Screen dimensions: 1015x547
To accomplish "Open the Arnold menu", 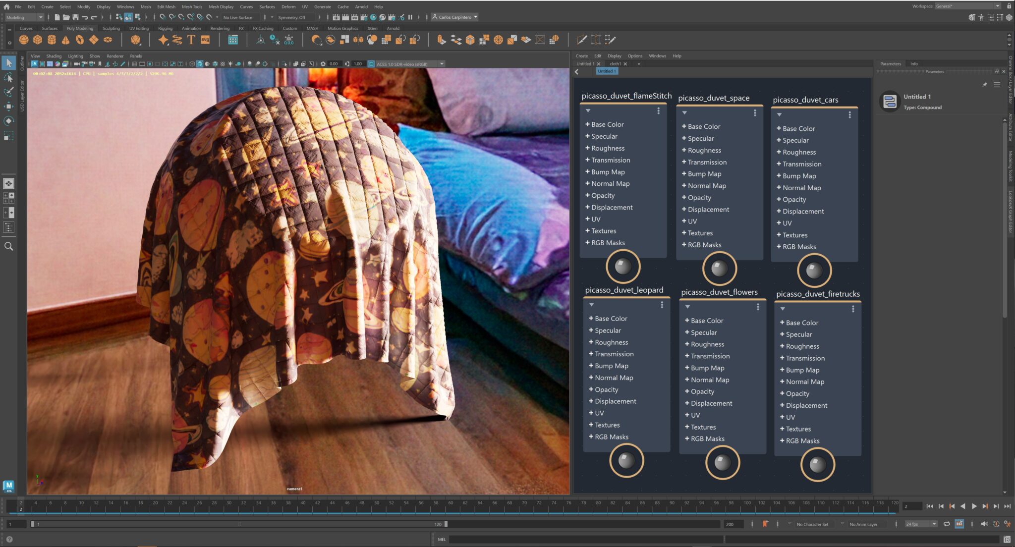I will [x=362, y=7].
